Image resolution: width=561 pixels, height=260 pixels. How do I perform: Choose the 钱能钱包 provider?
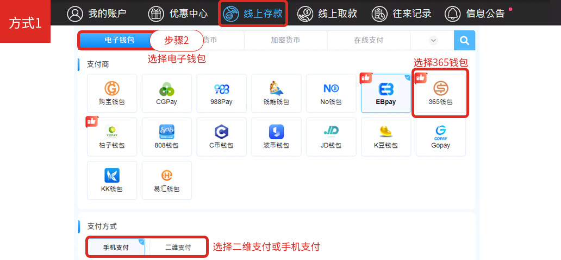pos(276,94)
